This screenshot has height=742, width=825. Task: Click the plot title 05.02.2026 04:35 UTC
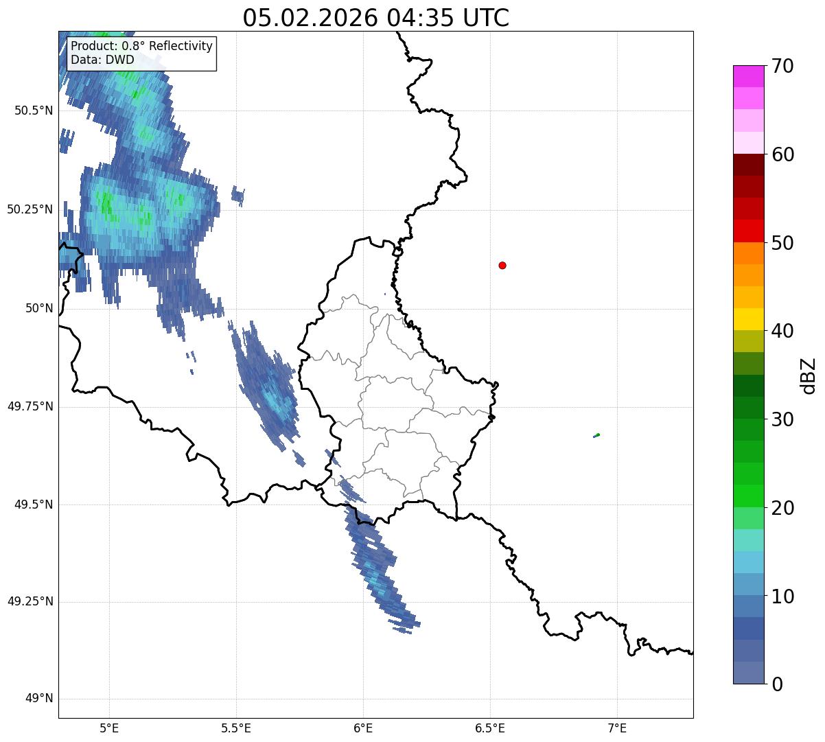(376, 18)
